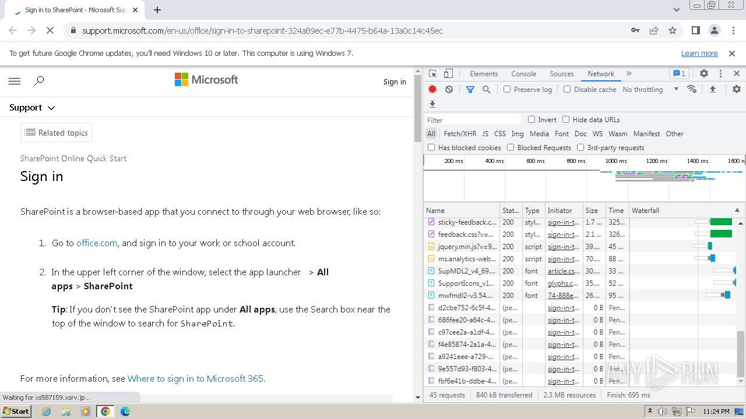Dismiss the Chrome update notification bar

pos(732,54)
